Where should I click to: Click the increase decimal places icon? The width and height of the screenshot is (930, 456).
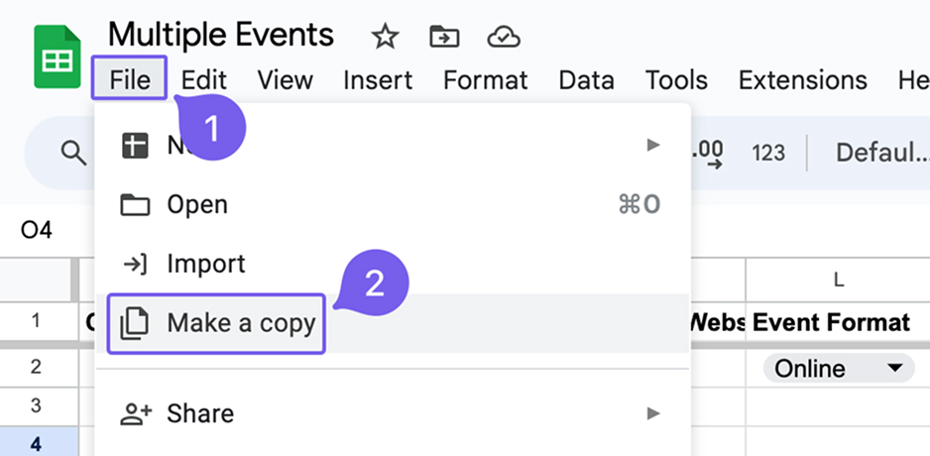click(x=707, y=152)
